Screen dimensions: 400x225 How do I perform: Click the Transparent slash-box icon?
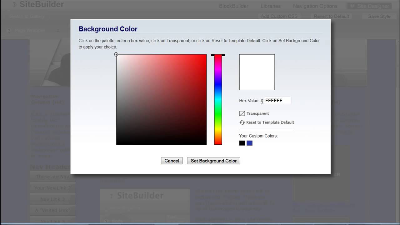(x=242, y=113)
